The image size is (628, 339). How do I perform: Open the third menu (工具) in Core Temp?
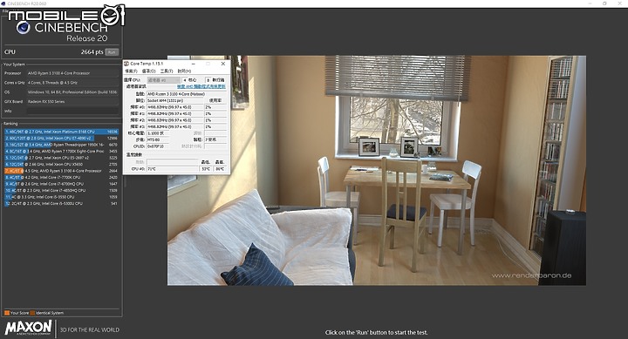click(x=167, y=71)
